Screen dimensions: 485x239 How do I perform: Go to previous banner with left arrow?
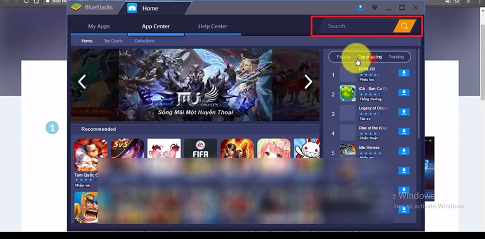tap(82, 82)
